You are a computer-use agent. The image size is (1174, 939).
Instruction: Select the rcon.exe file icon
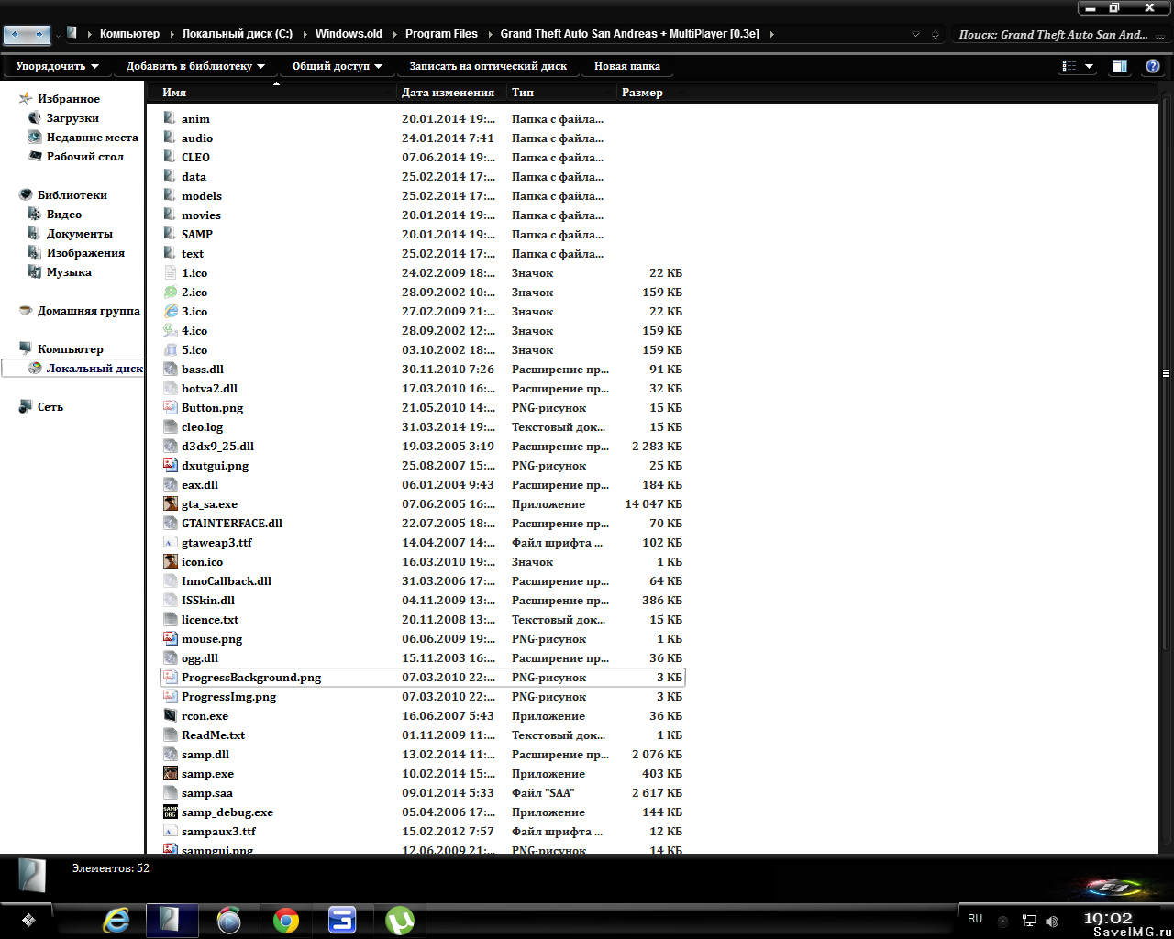[171, 715]
